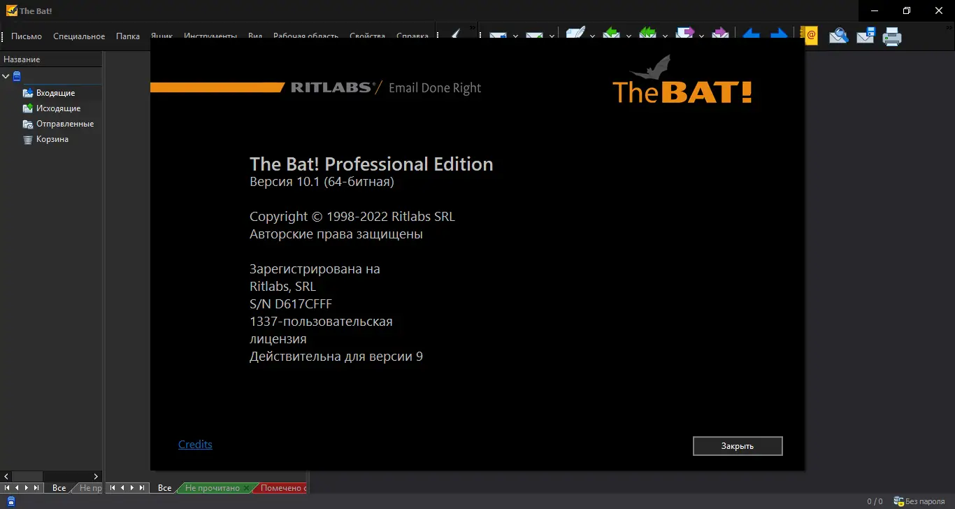Click the save message floppy-disk toolbar icon

coord(866,35)
